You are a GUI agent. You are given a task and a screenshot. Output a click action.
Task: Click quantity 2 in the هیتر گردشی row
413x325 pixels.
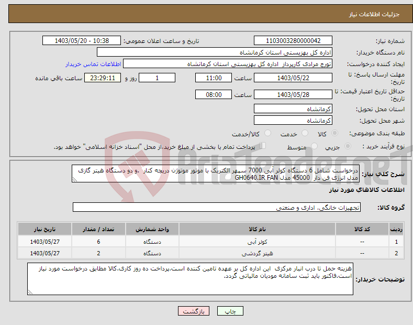point(98,253)
